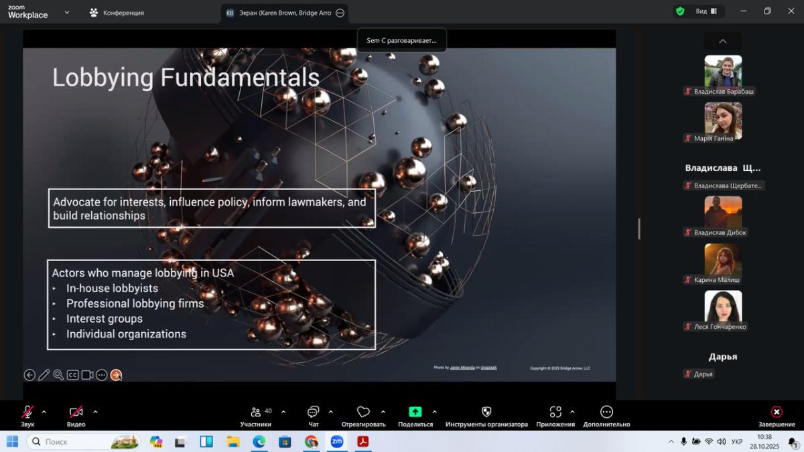Turn on camera with the Видео button
The width and height of the screenshot is (804, 452).
point(76,412)
